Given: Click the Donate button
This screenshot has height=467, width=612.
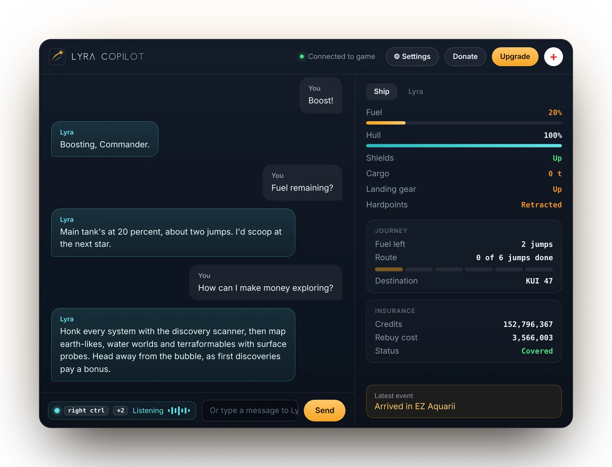Looking at the screenshot, I should click(465, 57).
